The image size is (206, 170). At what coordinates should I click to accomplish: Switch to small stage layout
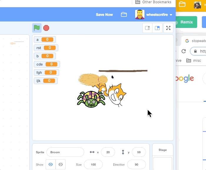pos(147,28)
